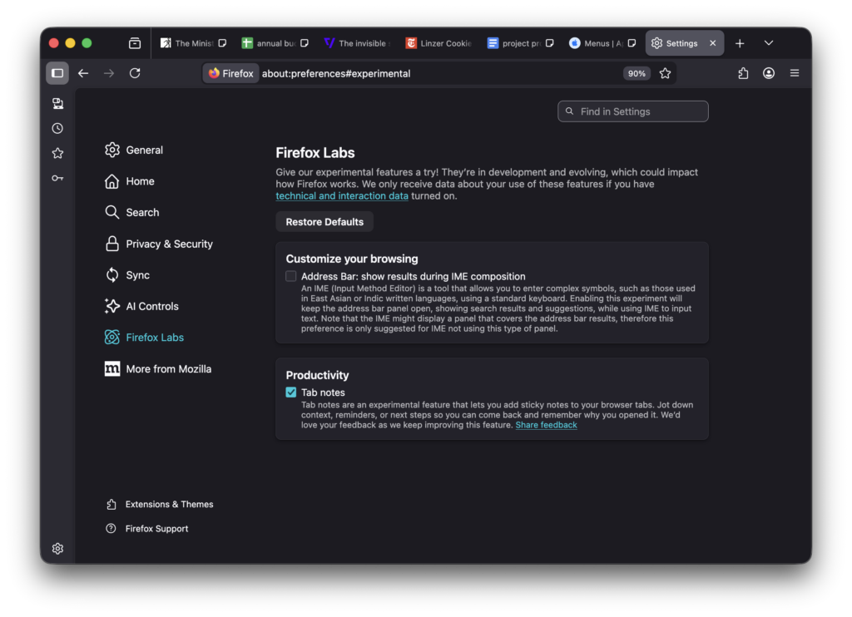852x617 pixels.
Task: Open the Share feedback link
Action: coord(546,425)
